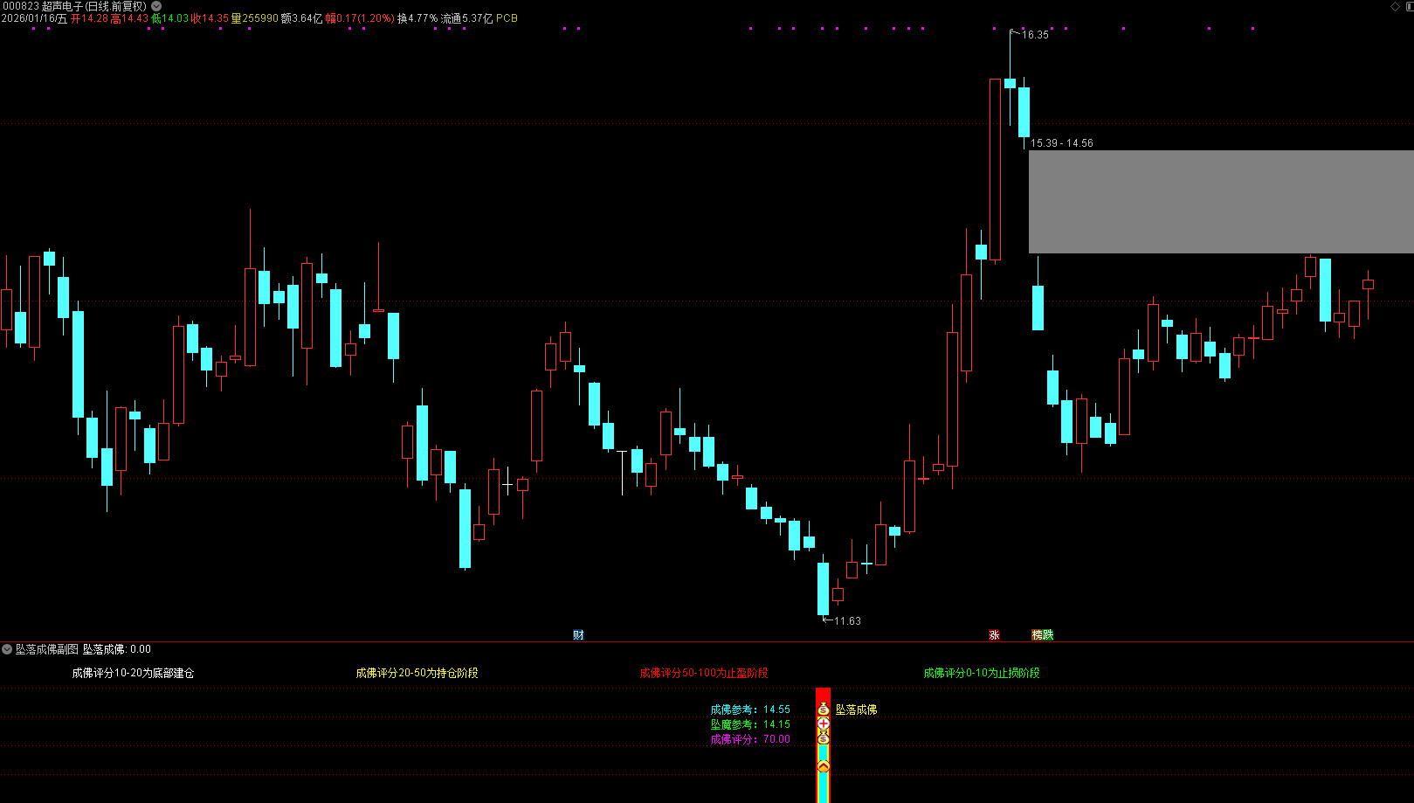Viewport: 1414px width, 803px height.
Task: Click the turnover amount 额3.64亿
Action: (301, 18)
